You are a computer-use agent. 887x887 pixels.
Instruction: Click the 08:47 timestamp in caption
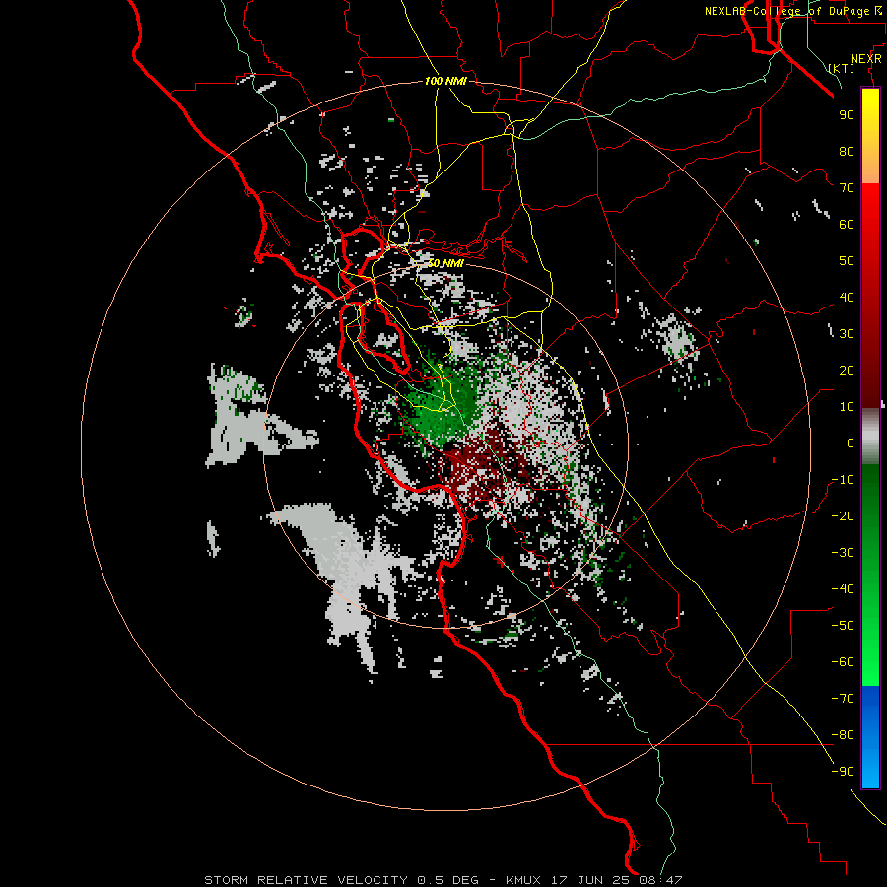click(660, 880)
